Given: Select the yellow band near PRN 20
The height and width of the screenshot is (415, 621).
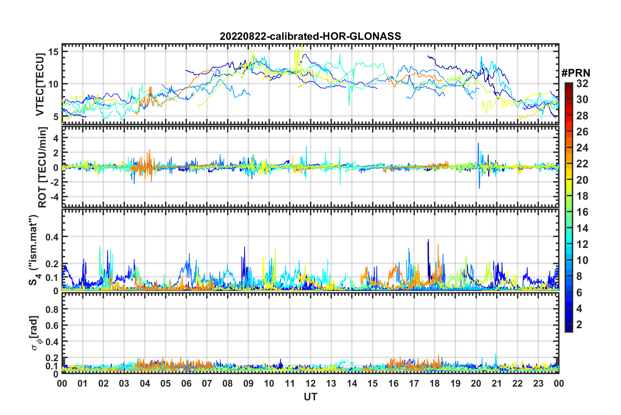Looking at the screenshot, I should click(x=569, y=180).
